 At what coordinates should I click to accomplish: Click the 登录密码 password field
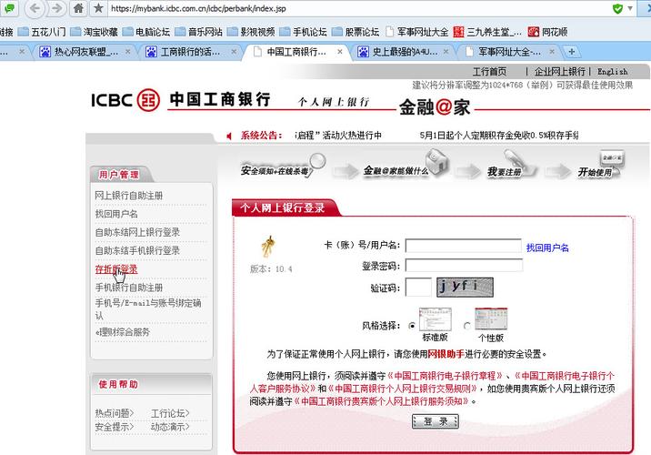tap(464, 266)
